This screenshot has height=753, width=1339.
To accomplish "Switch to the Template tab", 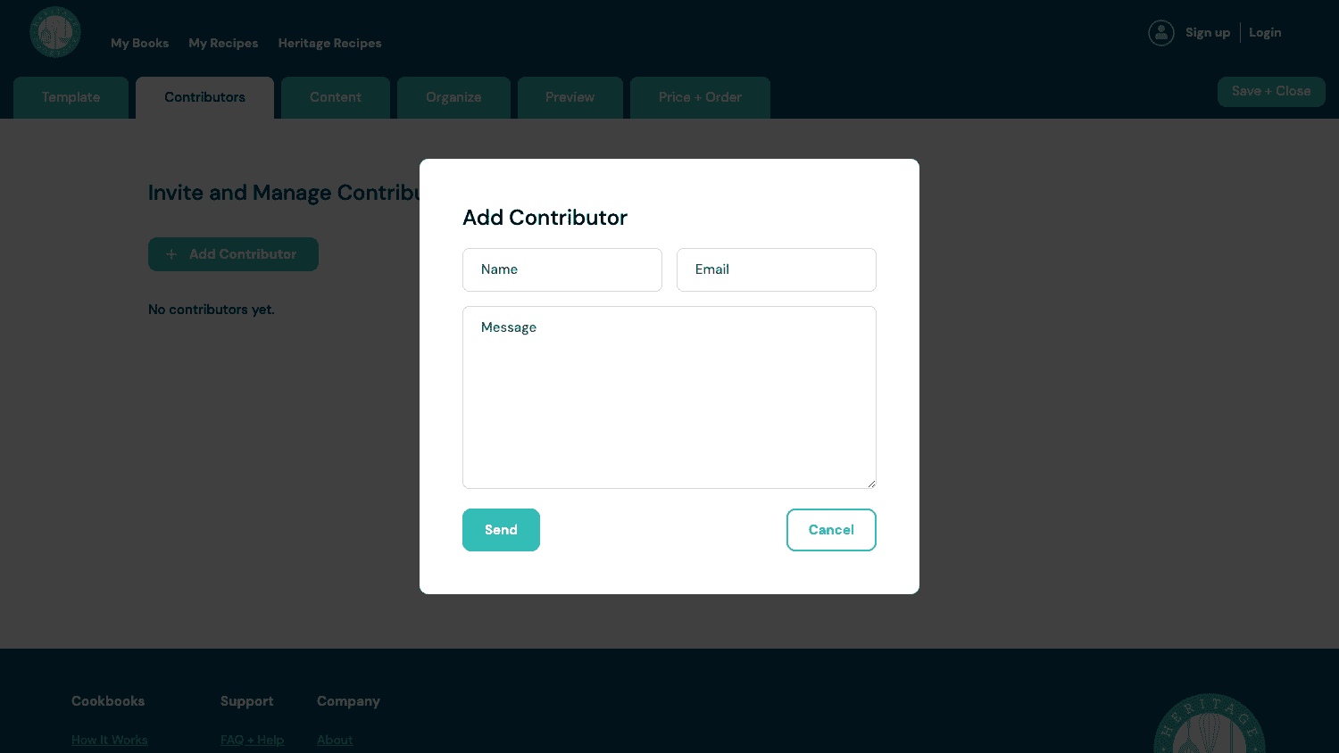I will [x=71, y=97].
